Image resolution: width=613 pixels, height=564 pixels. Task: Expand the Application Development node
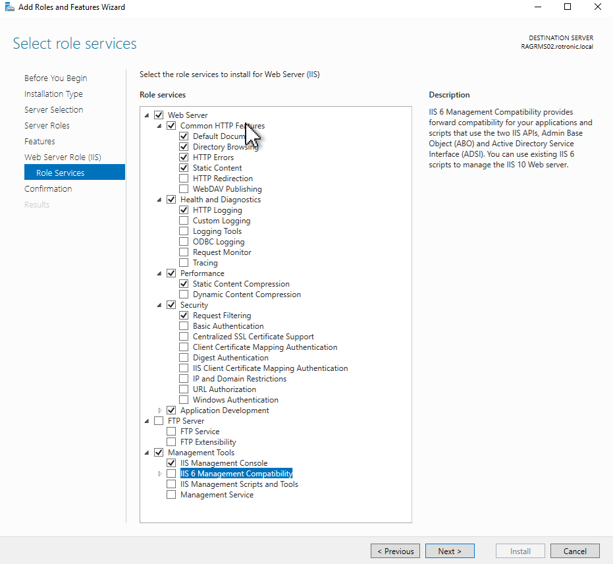pos(159,410)
